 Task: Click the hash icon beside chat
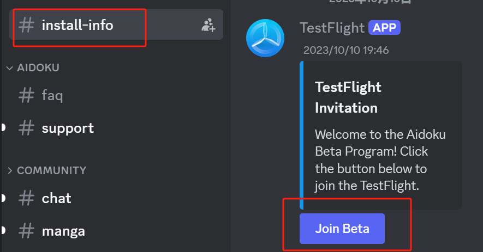[26, 198]
